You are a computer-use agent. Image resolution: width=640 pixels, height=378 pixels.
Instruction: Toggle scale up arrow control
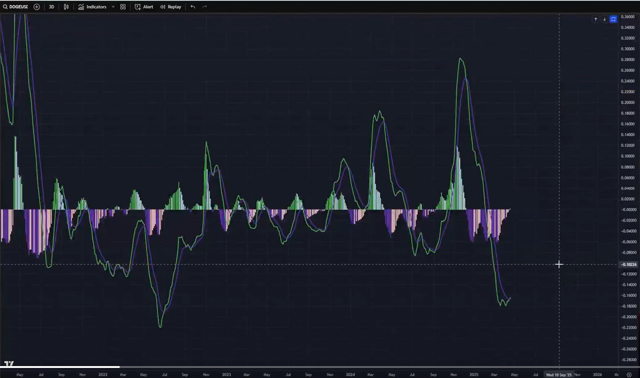[596, 19]
